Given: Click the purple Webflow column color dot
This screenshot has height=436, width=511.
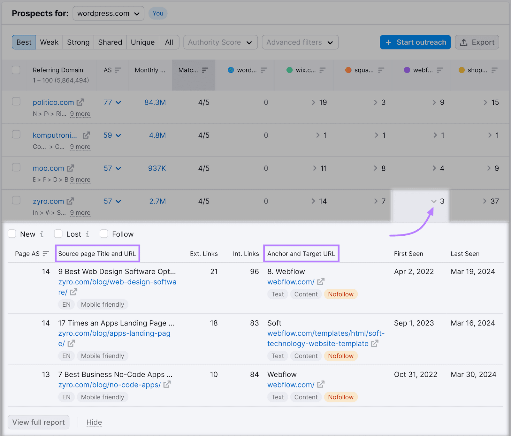Looking at the screenshot, I should pyautogui.click(x=407, y=70).
